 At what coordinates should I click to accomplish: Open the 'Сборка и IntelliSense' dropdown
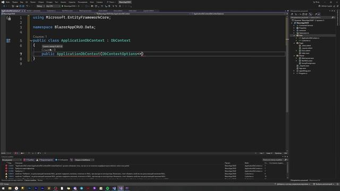[84, 160]
